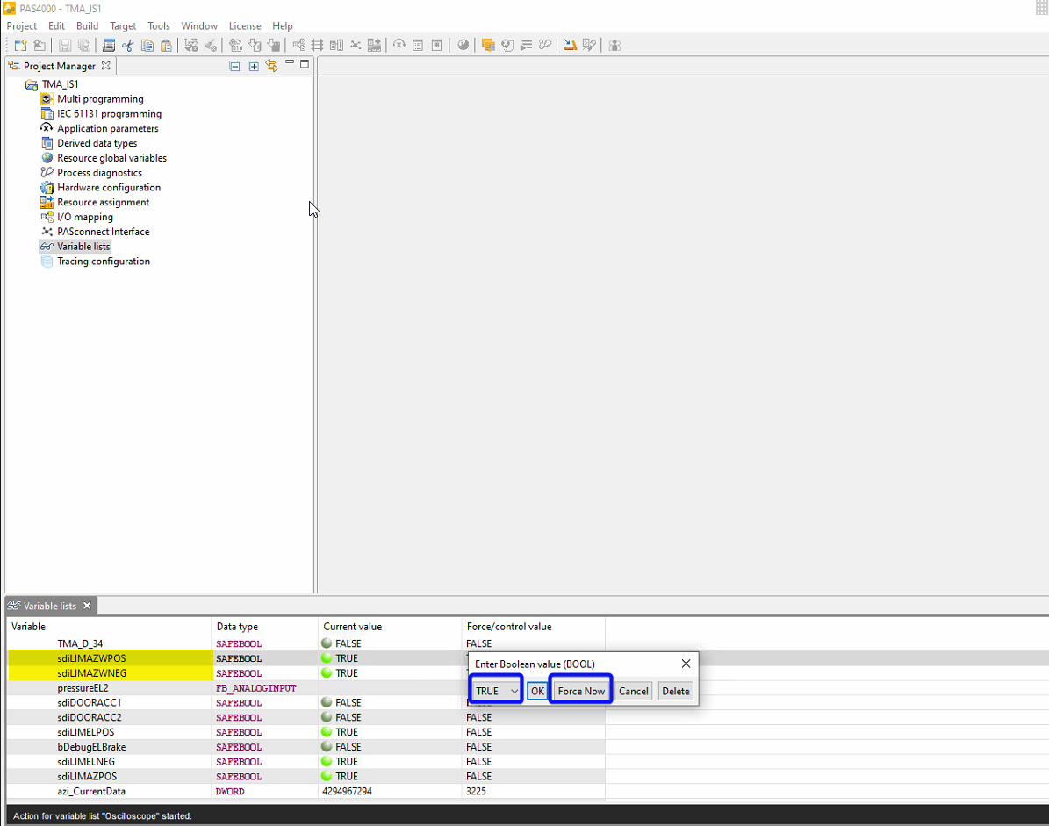Select Multi programming in project tree

[x=100, y=99]
